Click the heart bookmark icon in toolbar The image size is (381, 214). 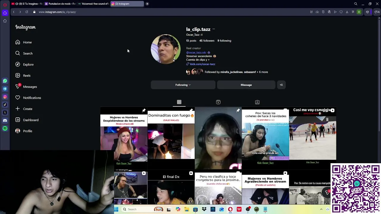341,12
